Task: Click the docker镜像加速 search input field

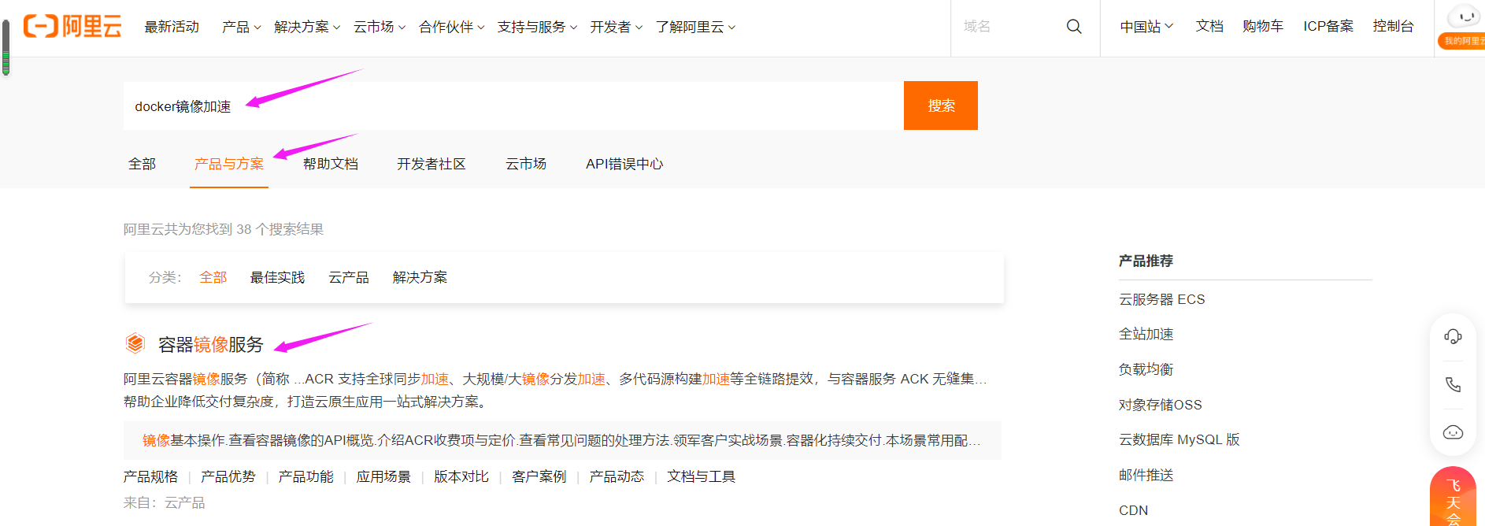Action: pos(513,106)
